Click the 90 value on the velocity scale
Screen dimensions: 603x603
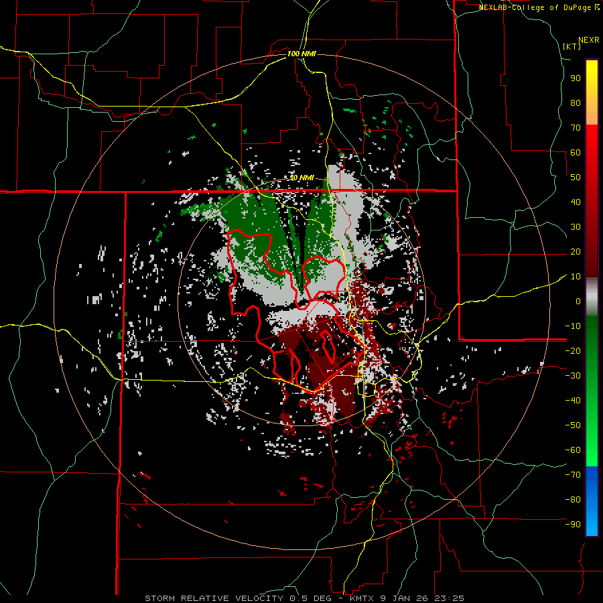576,78
